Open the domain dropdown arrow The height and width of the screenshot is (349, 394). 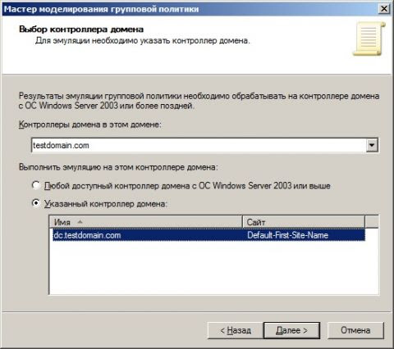coord(372,145)
